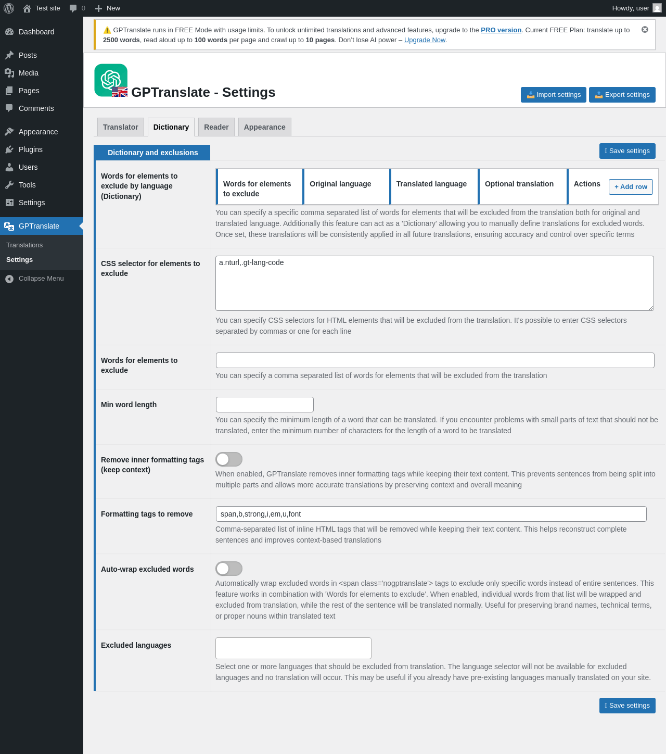Click the GPTranslate logo in the header

[x=111, y=80]
